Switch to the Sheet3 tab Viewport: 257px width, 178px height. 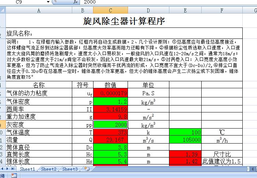pyautogui.click(x=70, y=169)
